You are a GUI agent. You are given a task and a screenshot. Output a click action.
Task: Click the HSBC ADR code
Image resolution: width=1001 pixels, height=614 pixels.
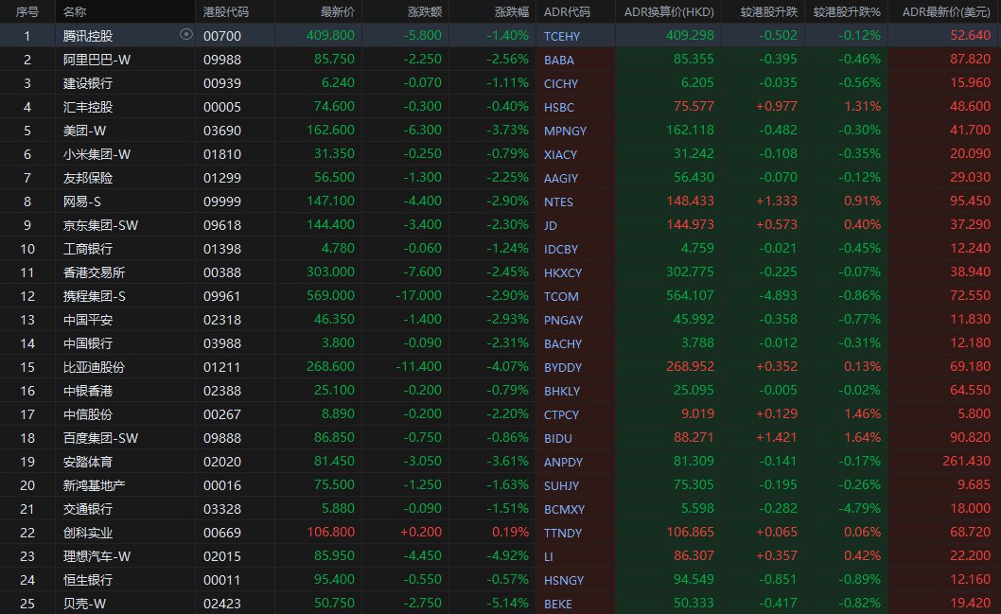click(558, 107)
